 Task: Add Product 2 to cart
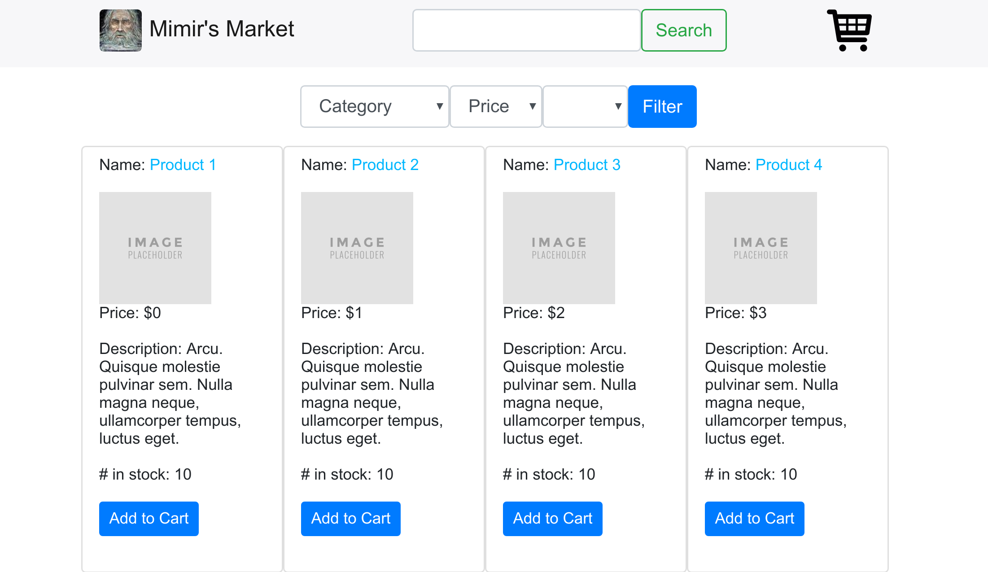point(350,518)
